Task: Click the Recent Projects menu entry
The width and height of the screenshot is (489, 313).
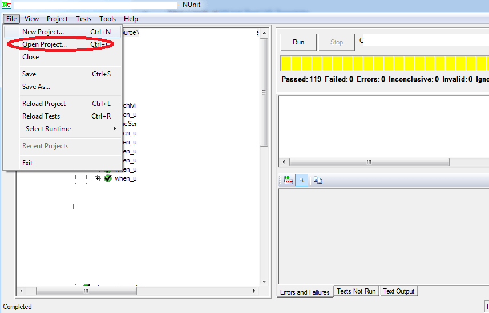Action: point(62,146)
